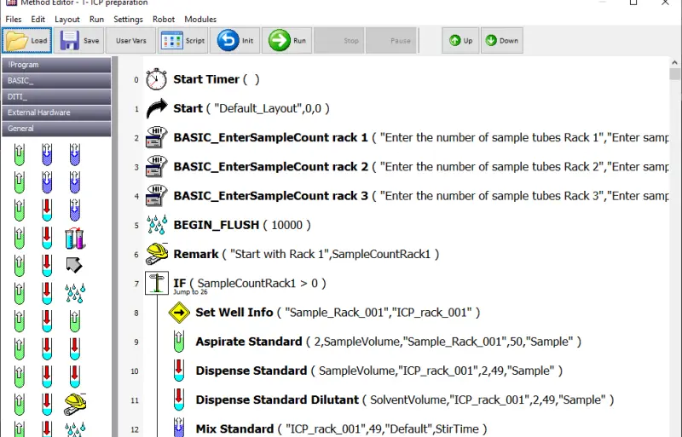The image size is (682, 437).
Task: Click the Save floppy disk button
Action: point(80,40)
